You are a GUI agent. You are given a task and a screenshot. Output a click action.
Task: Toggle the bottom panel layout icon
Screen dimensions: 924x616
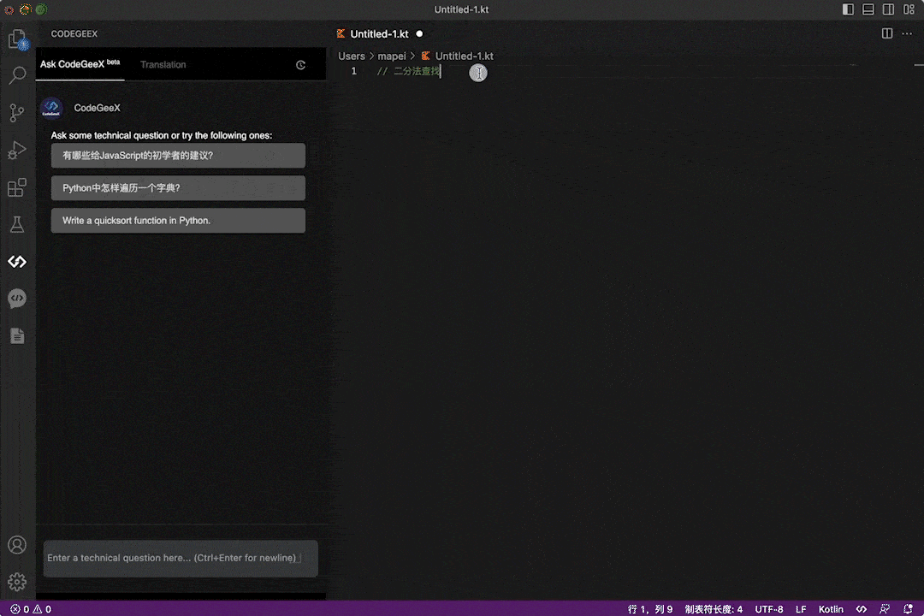tap(868, 9)
